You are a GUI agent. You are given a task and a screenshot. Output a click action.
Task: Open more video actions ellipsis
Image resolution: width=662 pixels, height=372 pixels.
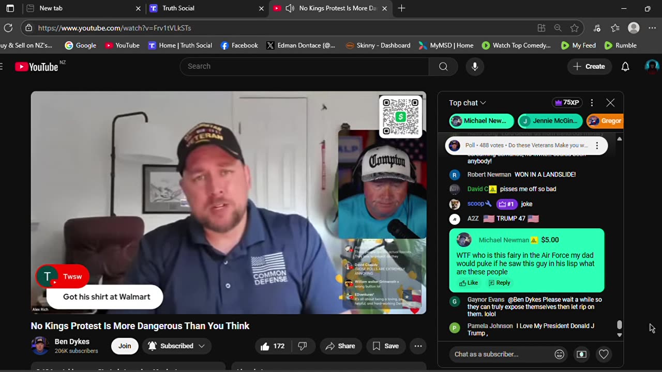point(418,346)
